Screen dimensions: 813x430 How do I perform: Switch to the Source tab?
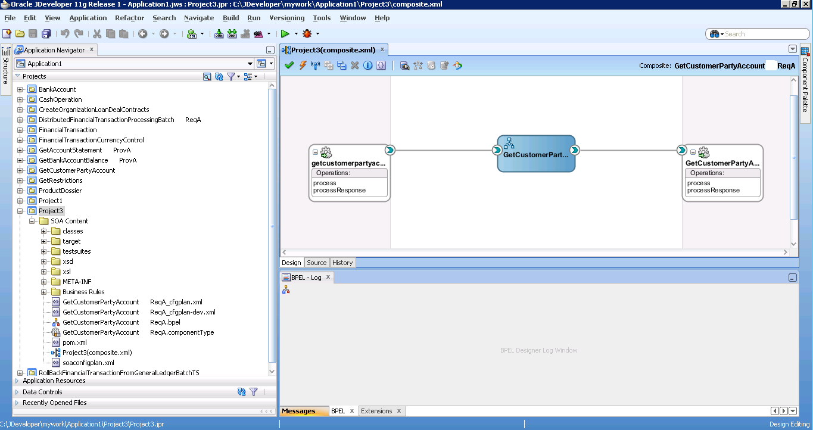coord(317,263)
